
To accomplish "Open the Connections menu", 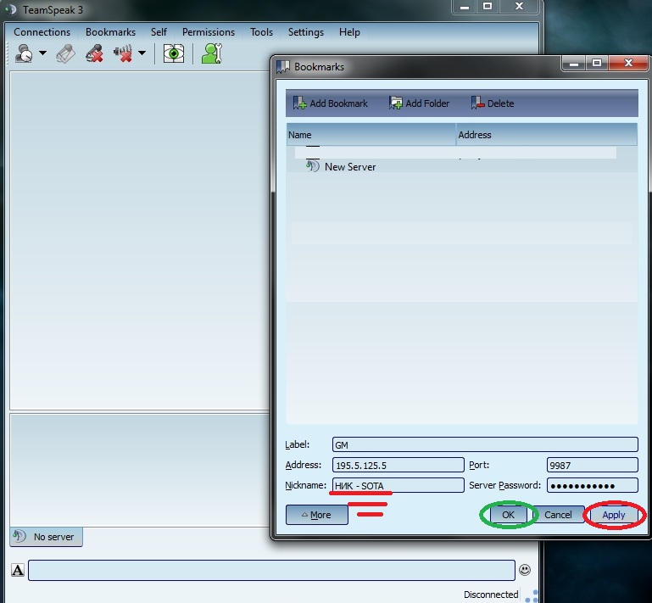I will (x=42, y=32).
